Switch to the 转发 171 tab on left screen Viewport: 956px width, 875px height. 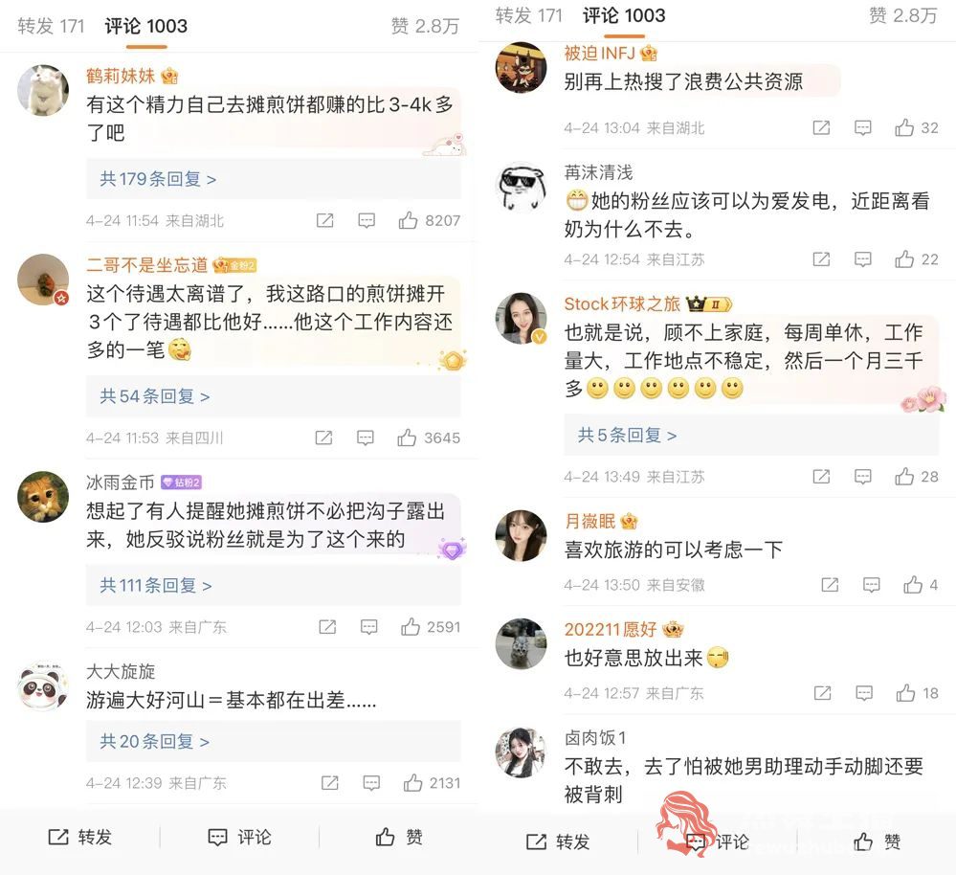(51, 26)
